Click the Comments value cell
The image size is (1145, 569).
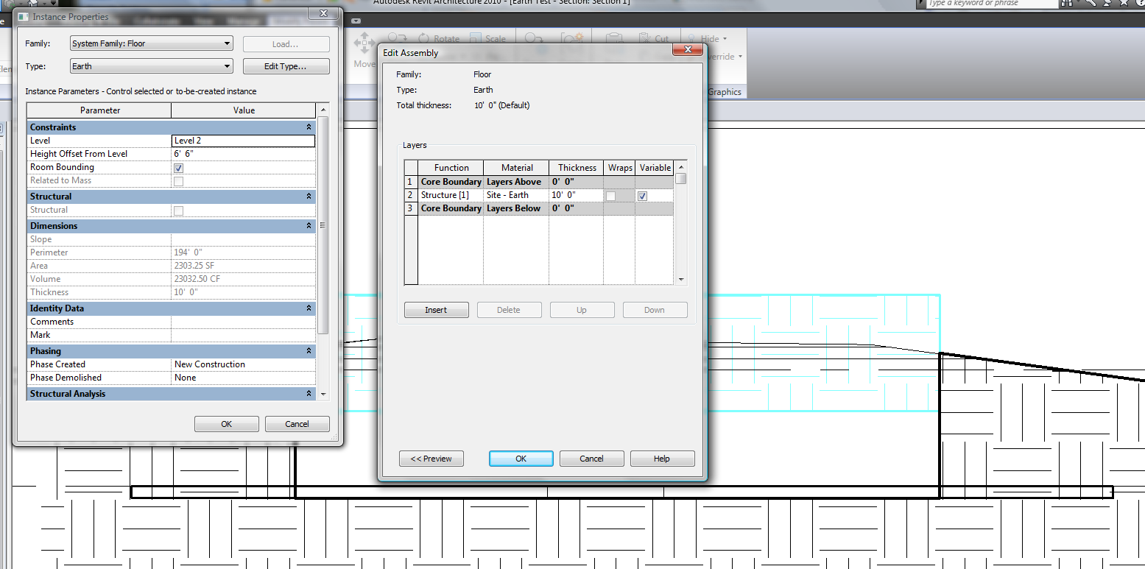(x=243, y=322)
